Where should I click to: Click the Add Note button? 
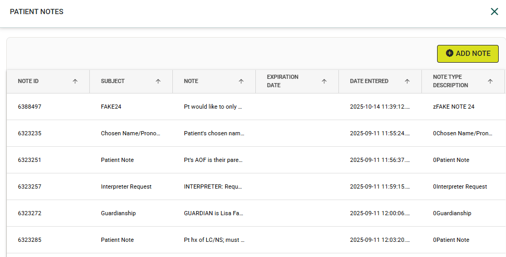coord(468,53)
